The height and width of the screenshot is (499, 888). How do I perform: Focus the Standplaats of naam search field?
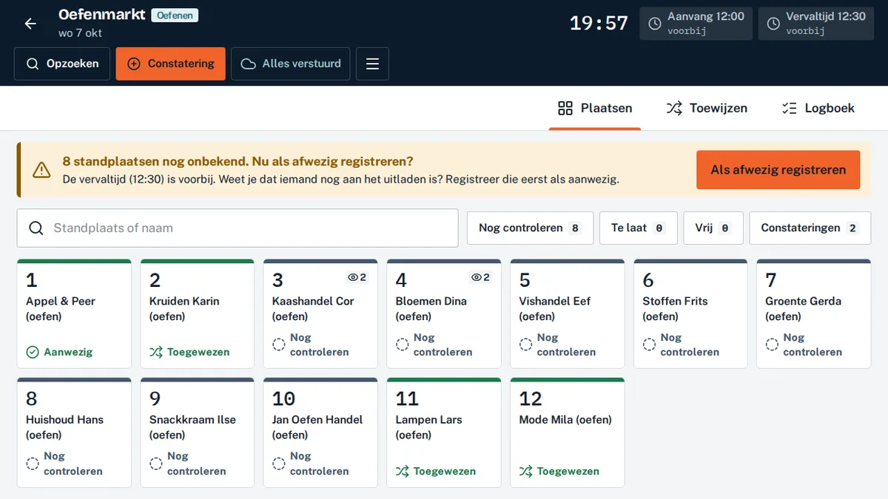(x=238, y=228)
